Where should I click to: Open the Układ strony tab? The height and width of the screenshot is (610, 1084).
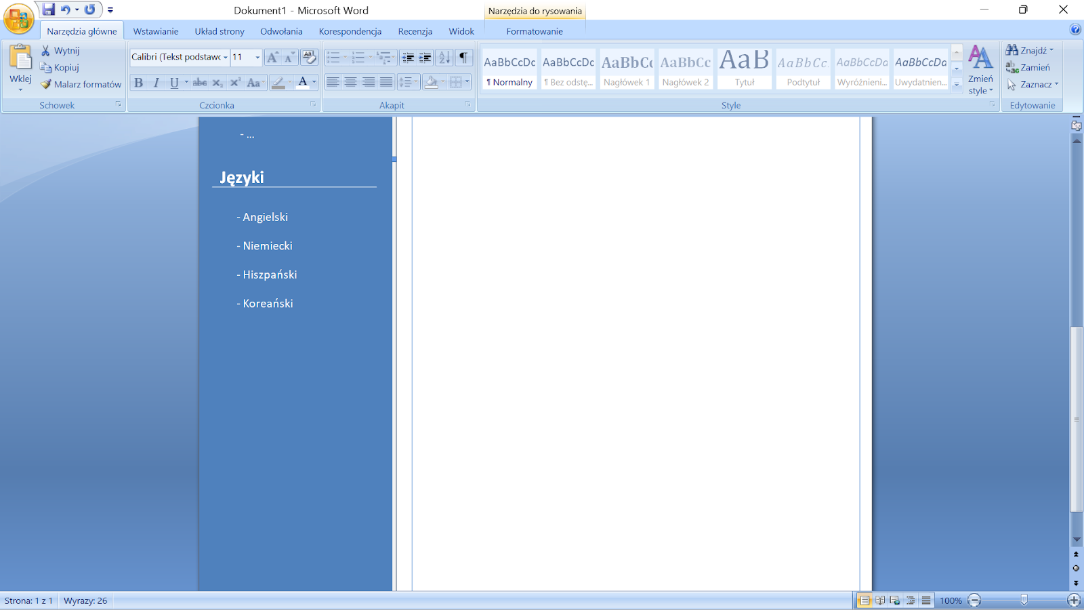(220, 31)
